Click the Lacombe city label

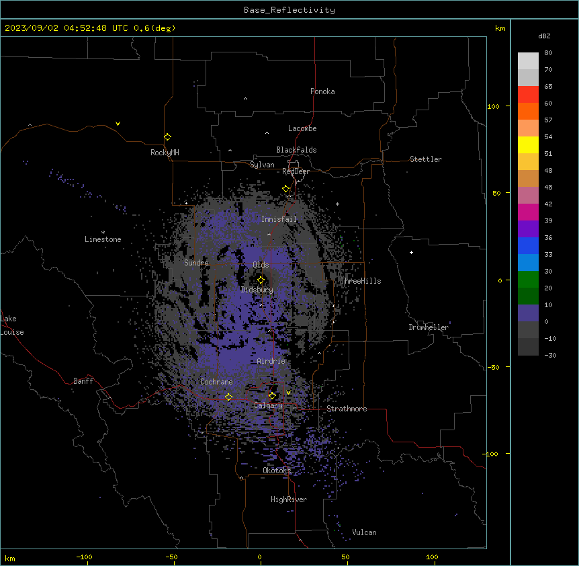(x=302, y=128)
